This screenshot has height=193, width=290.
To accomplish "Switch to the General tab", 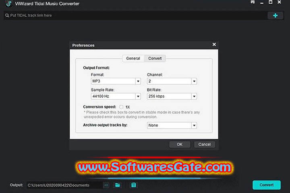I will pos(133,58).
